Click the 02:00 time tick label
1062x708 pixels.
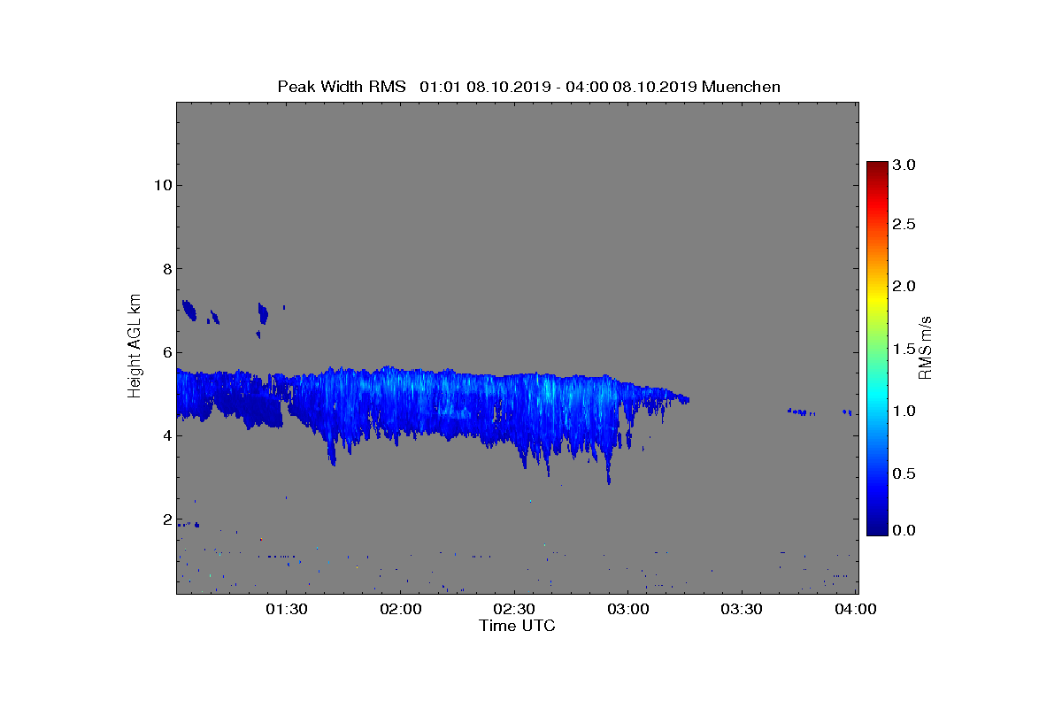coord(401,610)
